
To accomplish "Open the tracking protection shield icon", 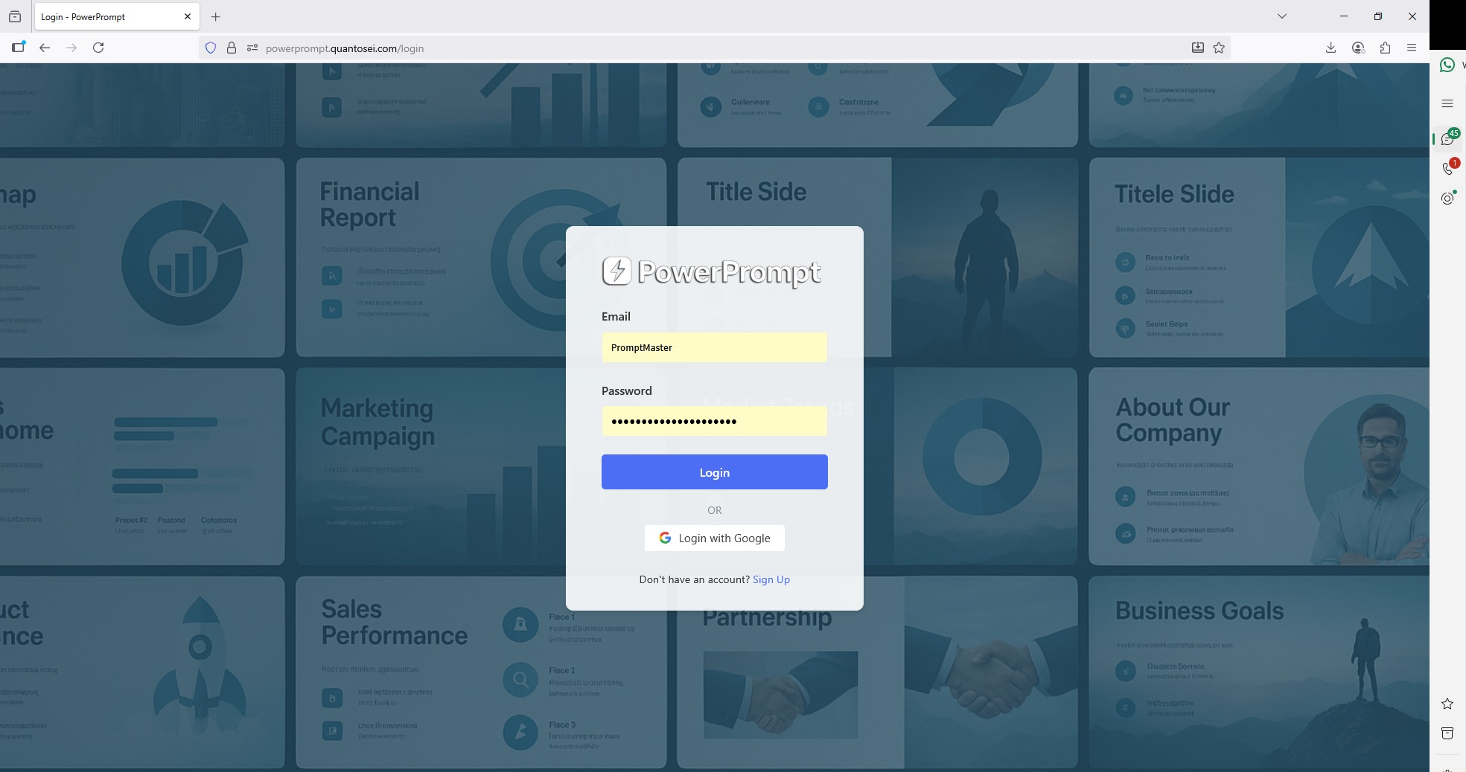I will pyautogui.click(x=211, y=48).
